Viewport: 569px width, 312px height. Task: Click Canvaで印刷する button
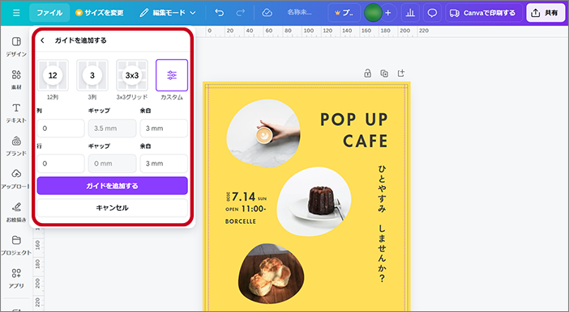click(x=483, y=13)
